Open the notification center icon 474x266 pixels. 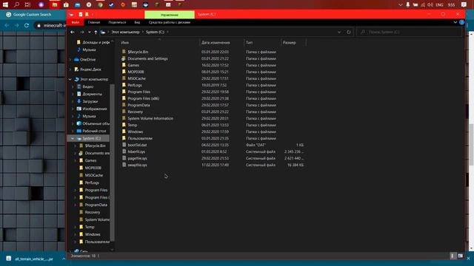tap(464, 5)
